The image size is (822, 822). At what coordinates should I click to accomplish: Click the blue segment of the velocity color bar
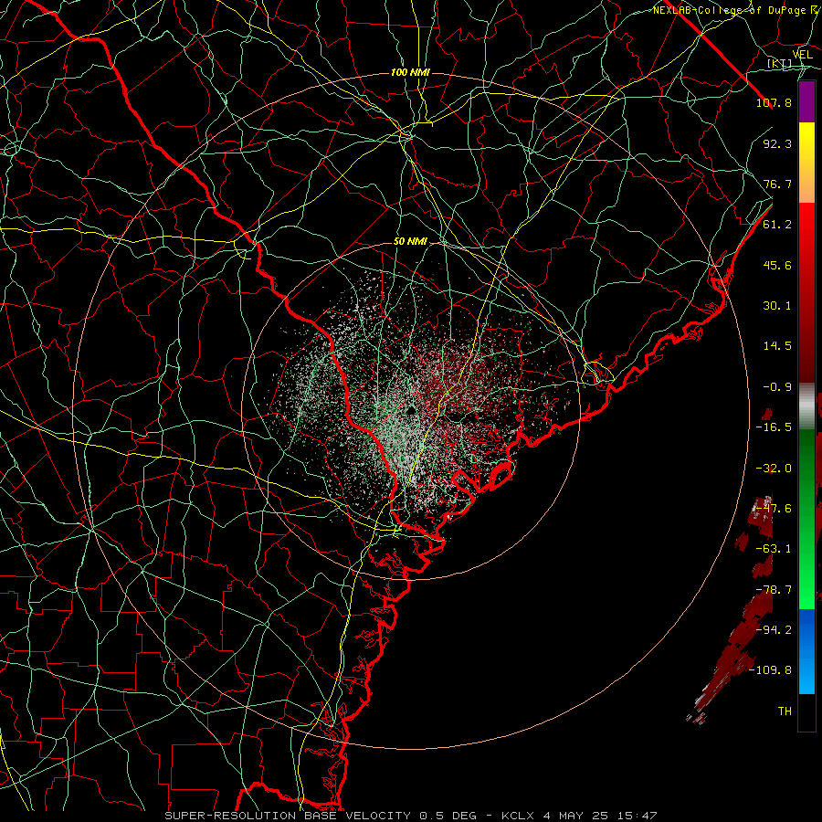(x=806, y=651)
